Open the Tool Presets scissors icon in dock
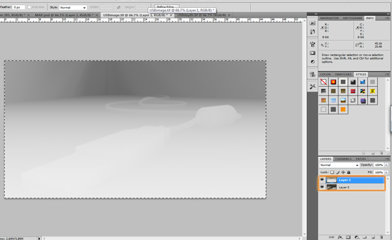Viewport: 392px width, 240px height. click(x=312, y=86)
